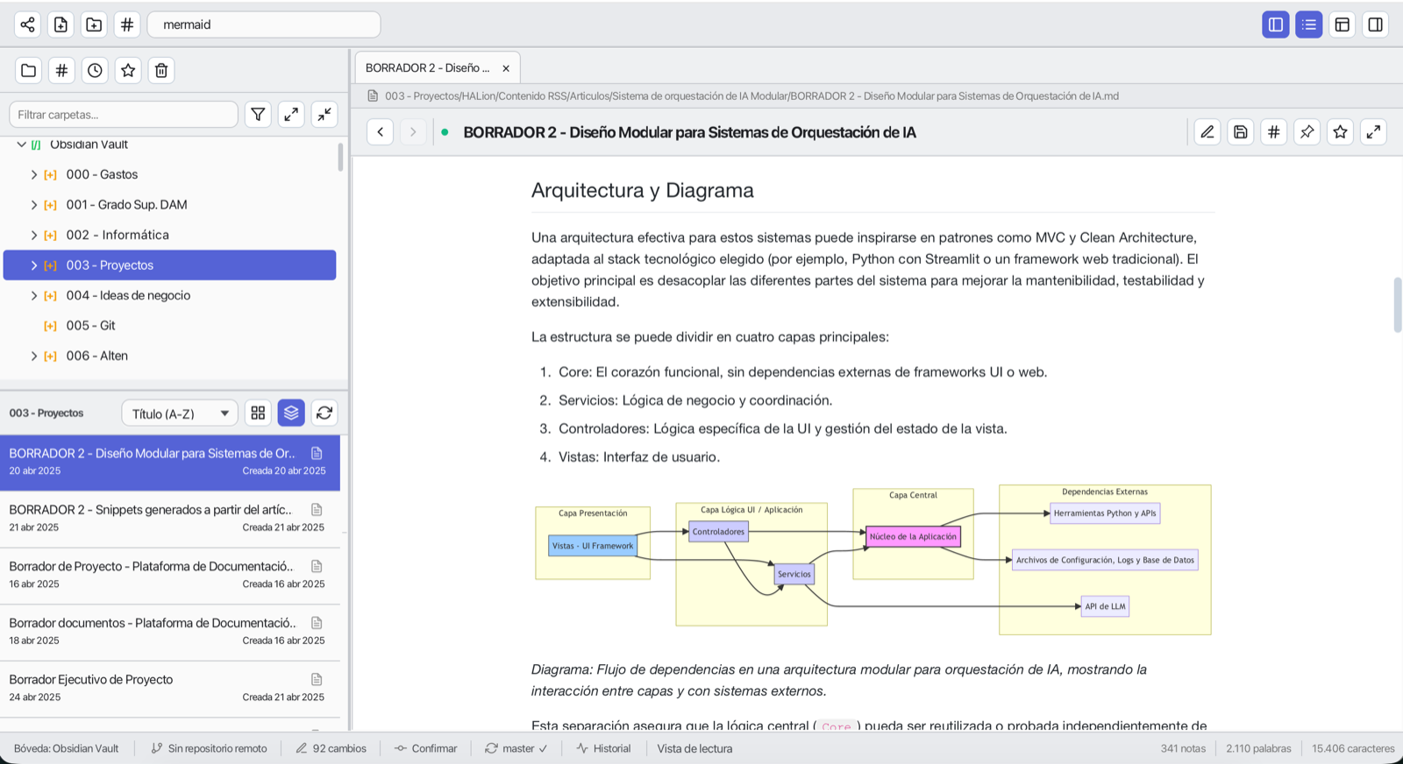The width and height of the screenshot is (1403, 764).
Task: Open the trash in sidebar
Action: pos(161,70)
